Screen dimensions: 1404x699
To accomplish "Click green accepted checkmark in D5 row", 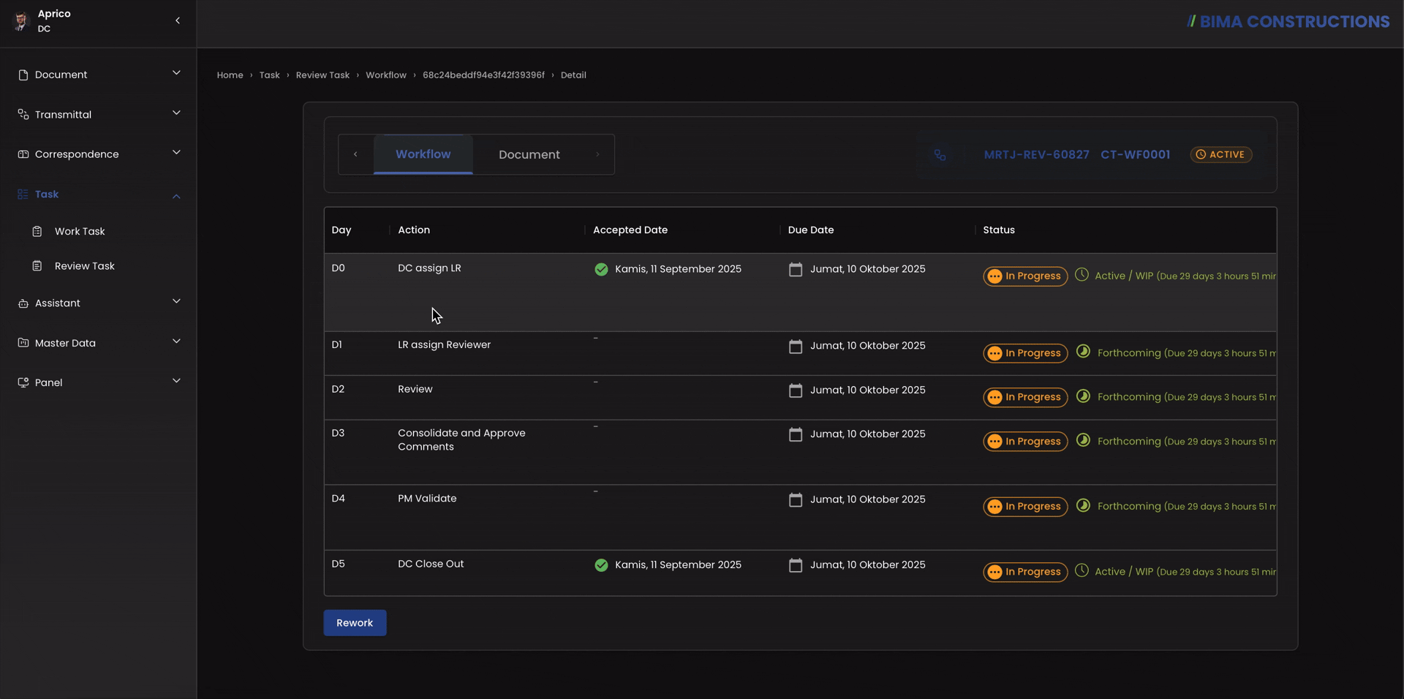I will pyautogui.click(x=601, y=565).
